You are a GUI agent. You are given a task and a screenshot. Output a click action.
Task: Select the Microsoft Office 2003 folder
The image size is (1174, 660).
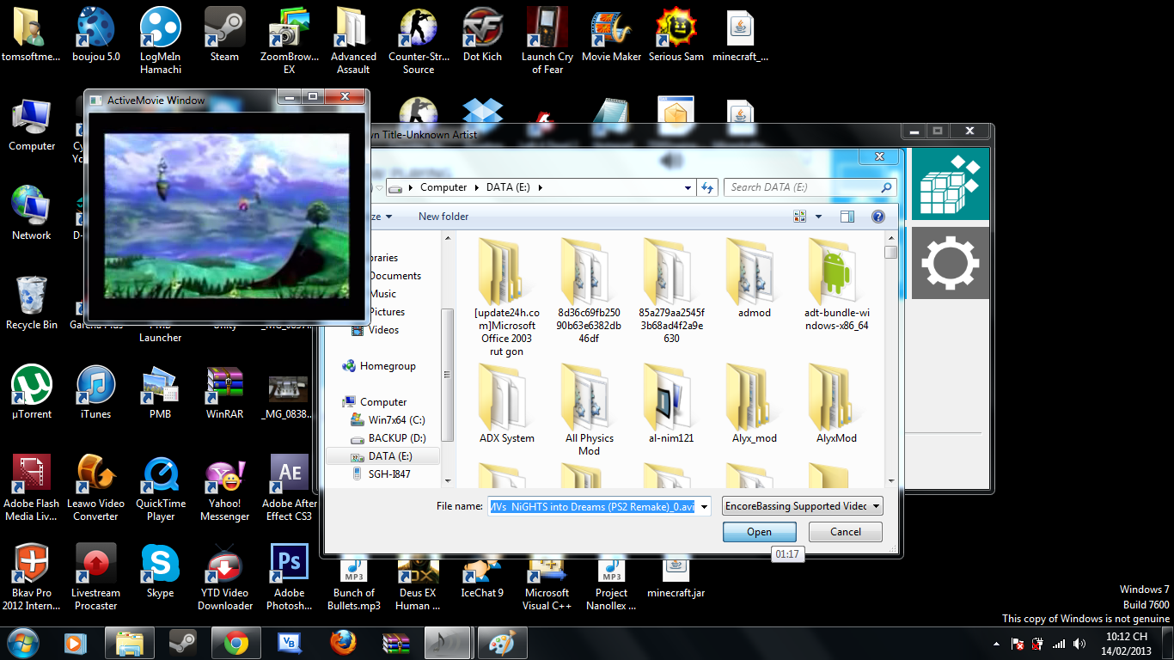pos(506,296)
